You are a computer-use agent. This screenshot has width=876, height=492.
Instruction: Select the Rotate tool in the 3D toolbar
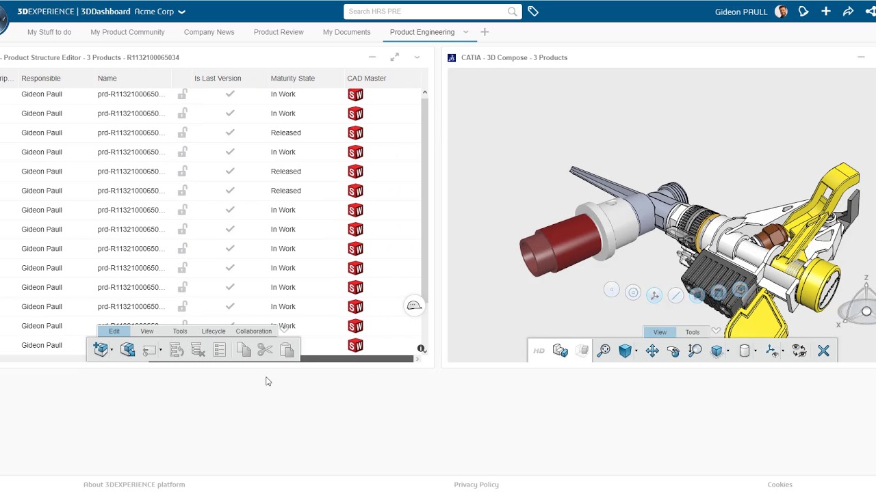[673, 351]
